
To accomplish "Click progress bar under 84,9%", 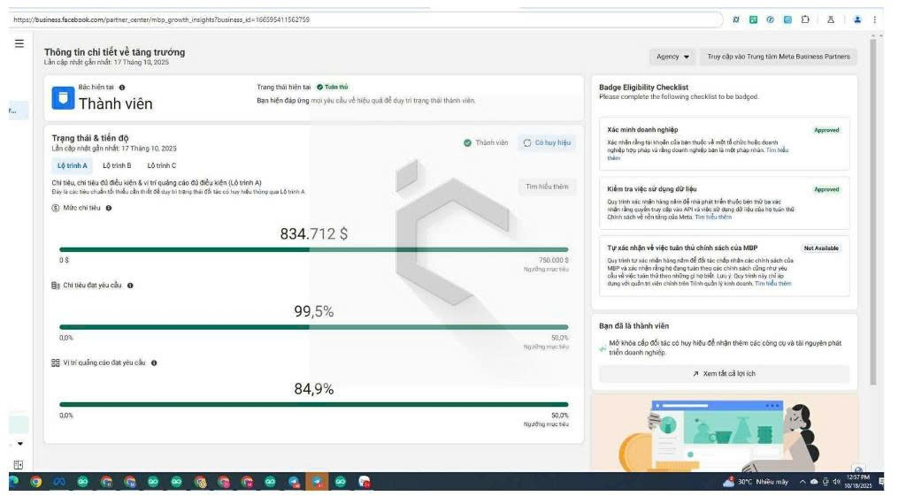I will click(x=314, y=404).
